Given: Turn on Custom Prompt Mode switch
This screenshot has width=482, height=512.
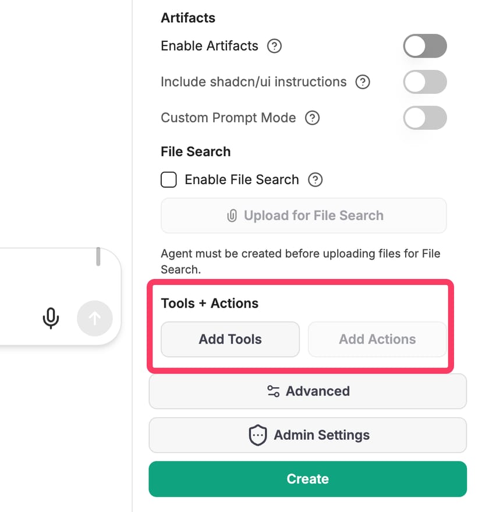Looking at the screenshot, I should [x=425, y=118].
